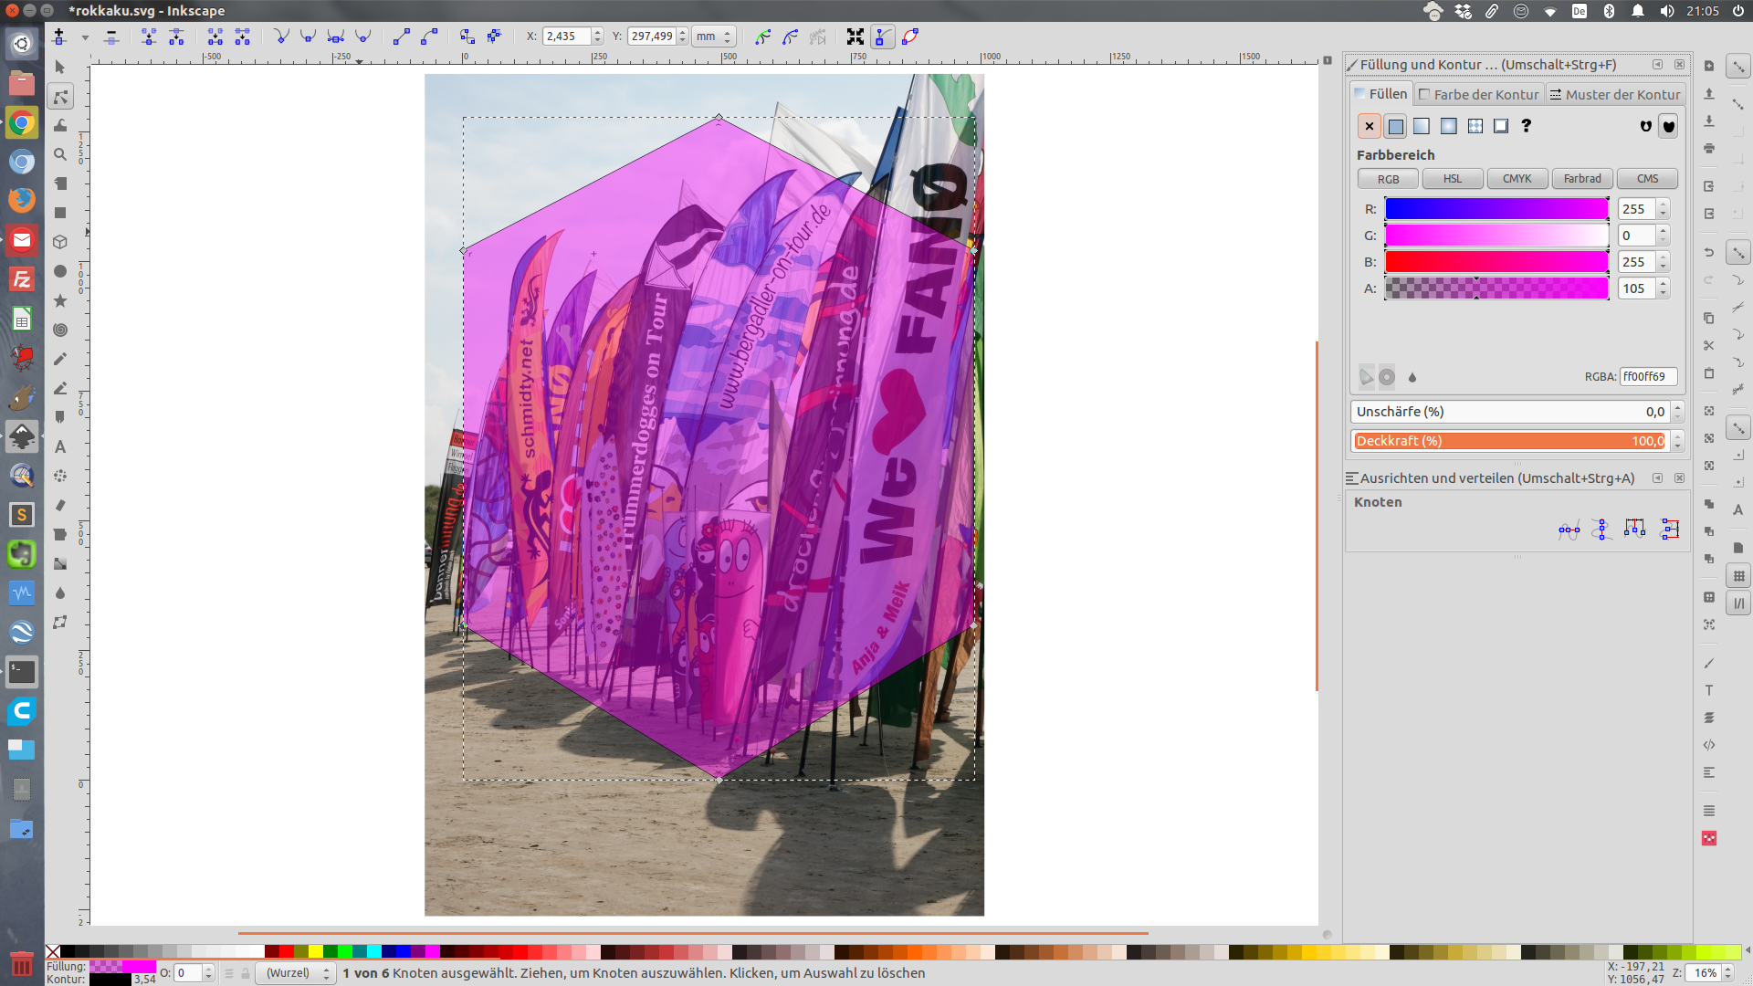This screenshot has width=1753, height=986.
Task: Switch to Farbe der Kontur tab
Action: pyautogui.click(x=1479, y=94)
